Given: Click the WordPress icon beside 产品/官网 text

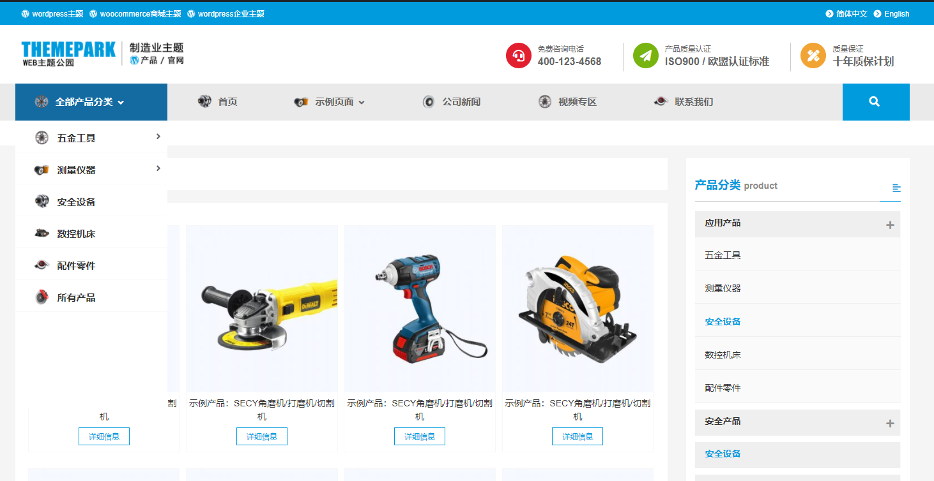Looking at the screenshot, I should (x=134, y=61).
